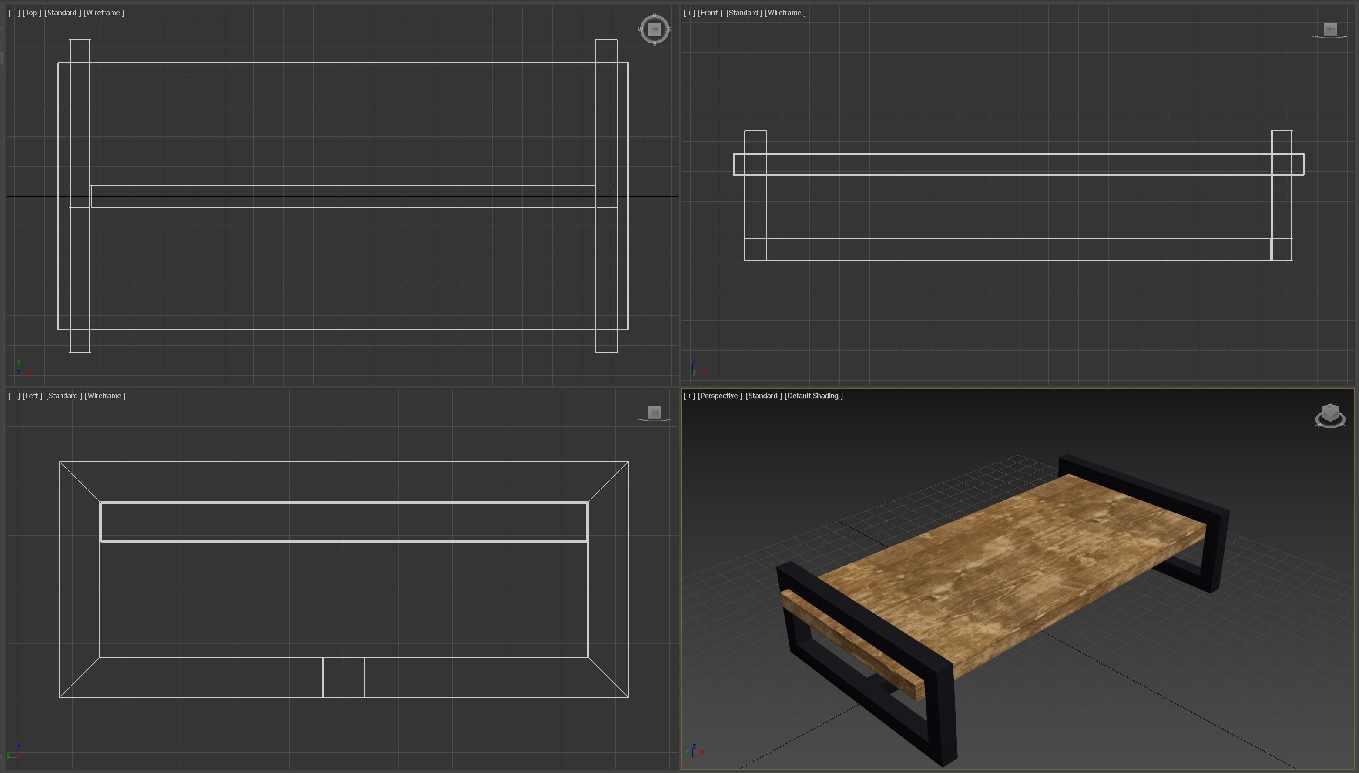Viewport: 1359px width, 773px height.
Task: Click the ViewCube in the Top viewport
Action: 654,29
